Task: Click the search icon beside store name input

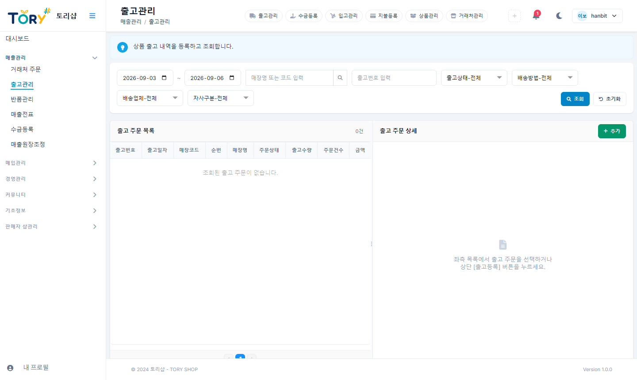Action: click(x=340, y=78)
